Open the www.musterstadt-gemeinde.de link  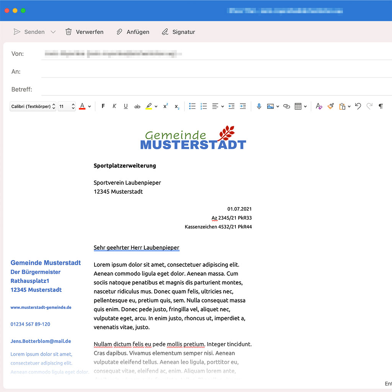(x=41, y=307)
